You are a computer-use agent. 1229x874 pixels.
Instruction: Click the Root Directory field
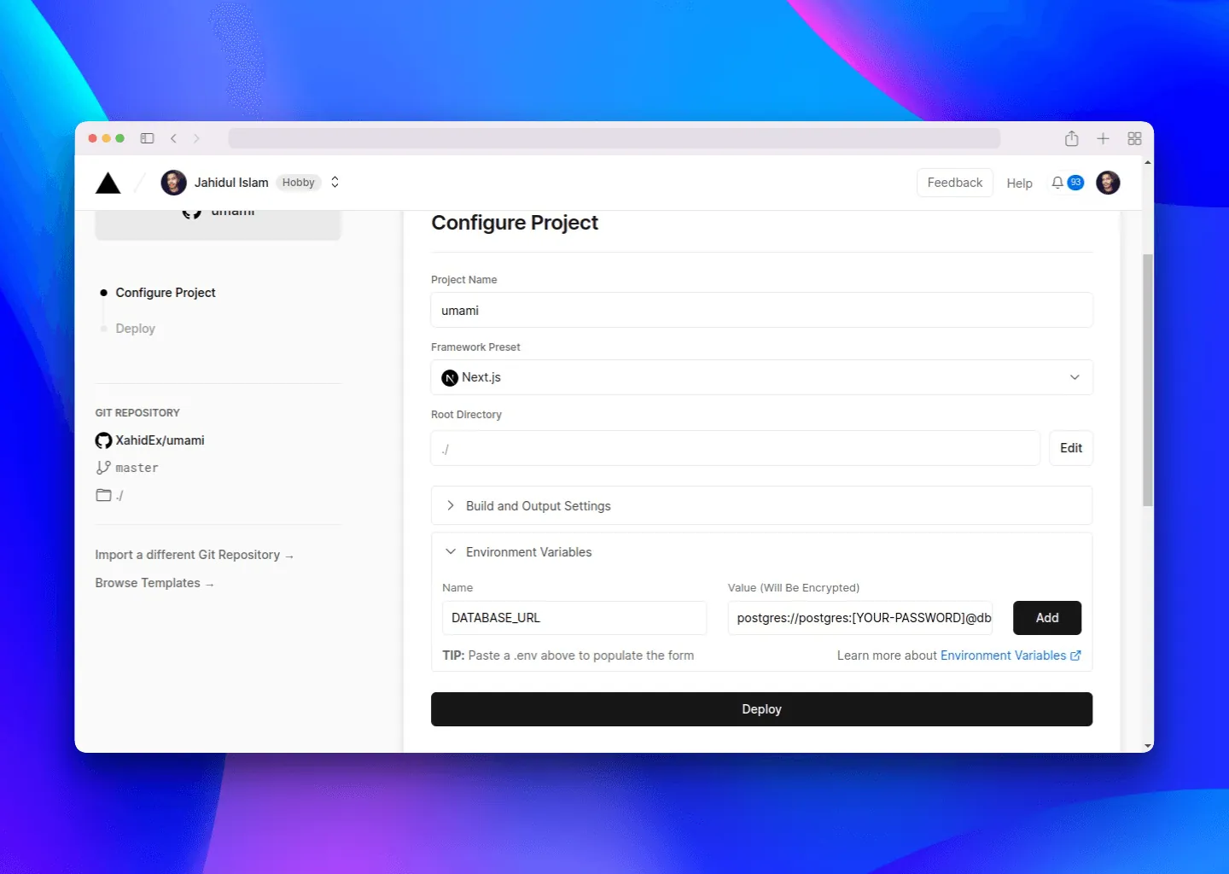pos(735,448)
